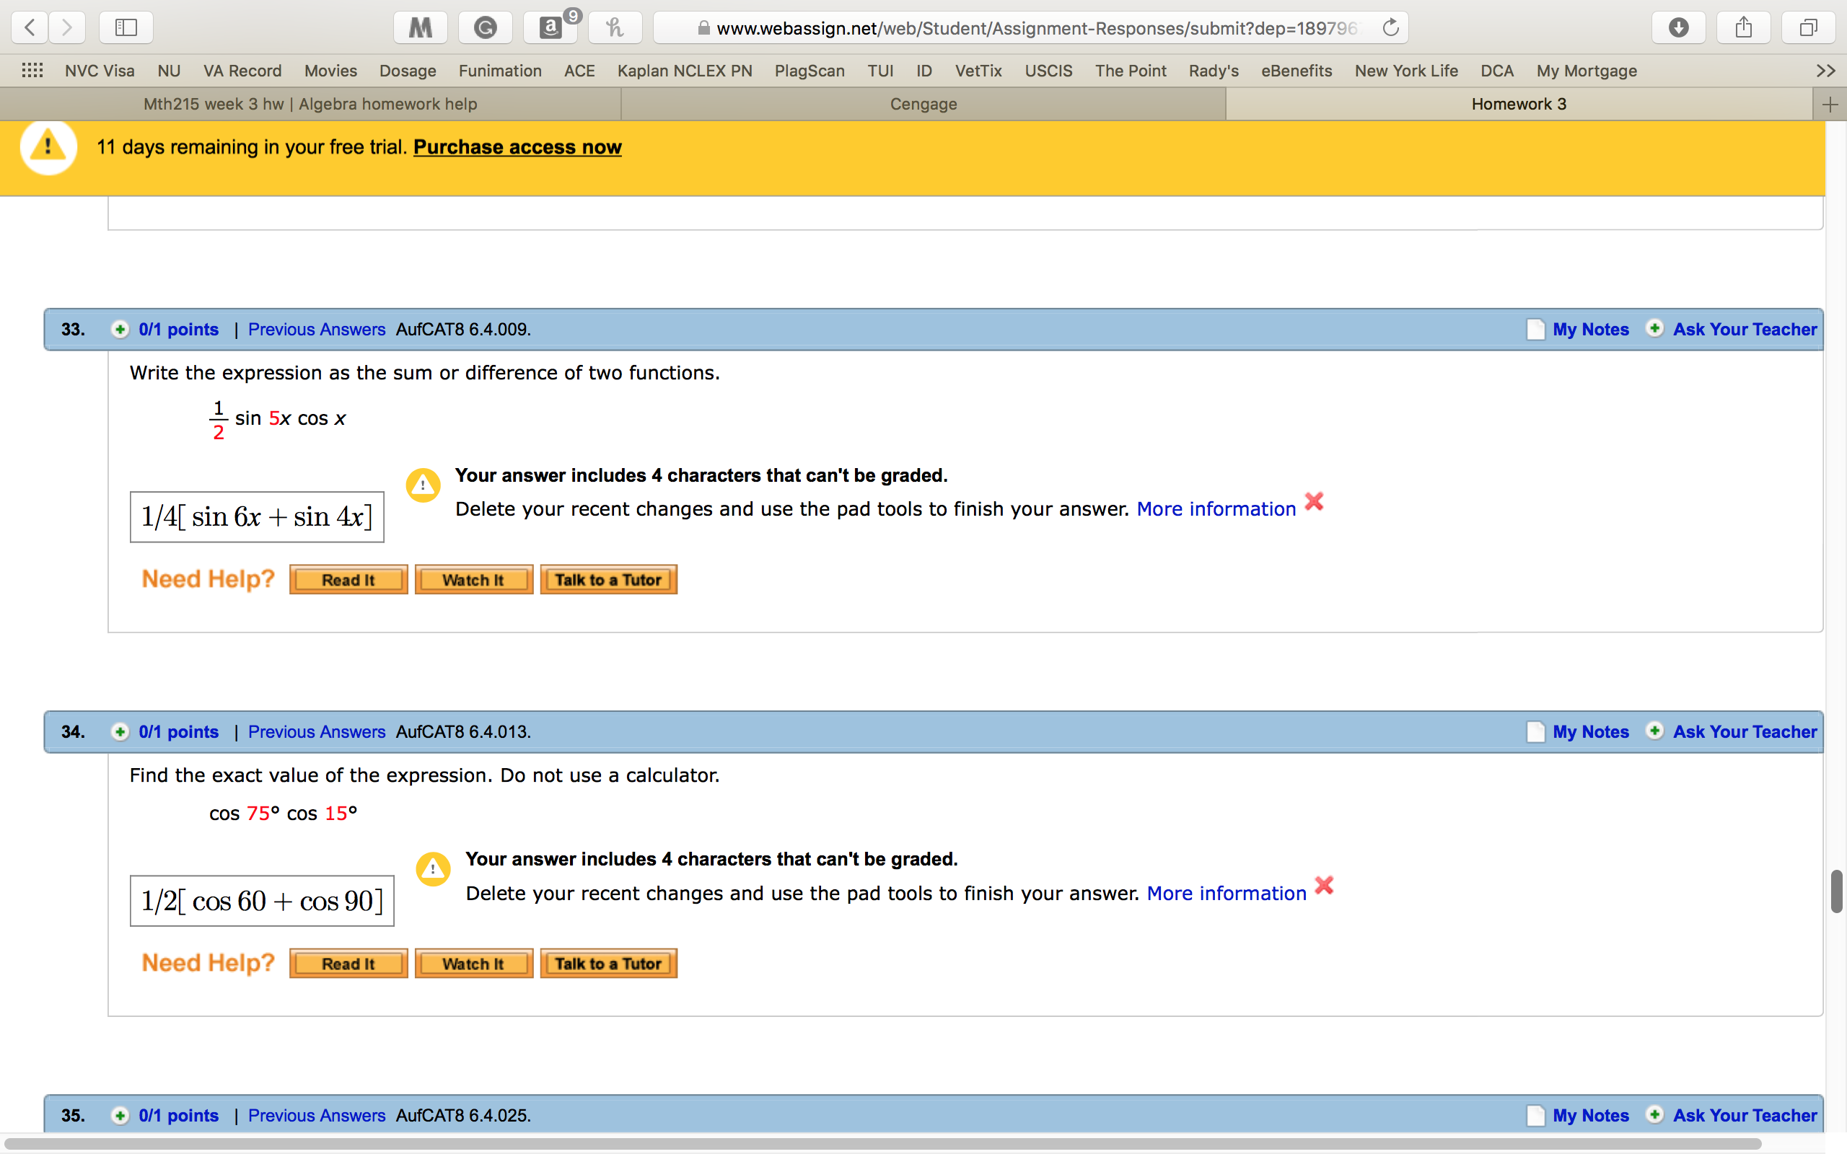Click Ask Your Teacher plus icon, question 33

point(1654,329)
